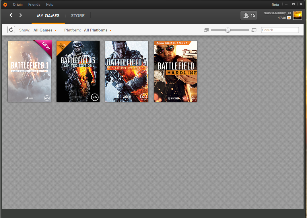This screenshot has height=218, width=307.
Task: Open the Help menu
Action: pyautogui.click(x=50, y=5)
